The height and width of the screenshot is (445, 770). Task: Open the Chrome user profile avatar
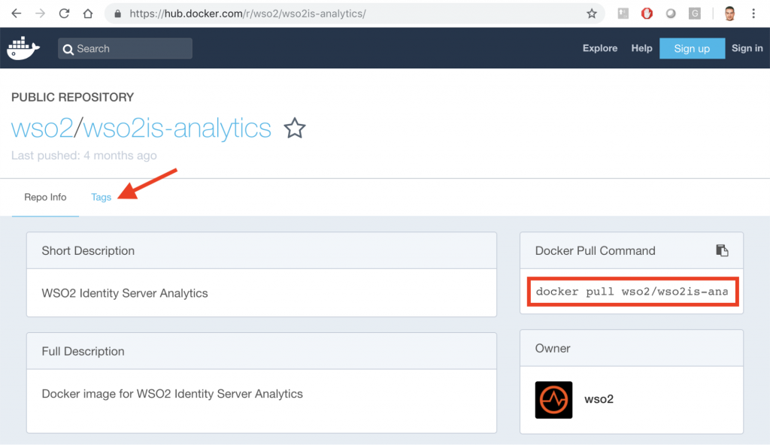point(729,14)
